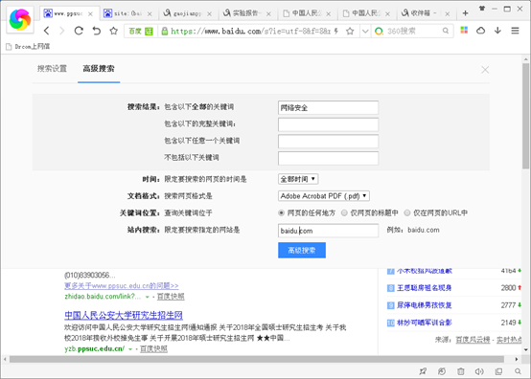Click the 360 browser rainbow logo
This screenshot has height=379, width=531.
click(x=20, y=19)
